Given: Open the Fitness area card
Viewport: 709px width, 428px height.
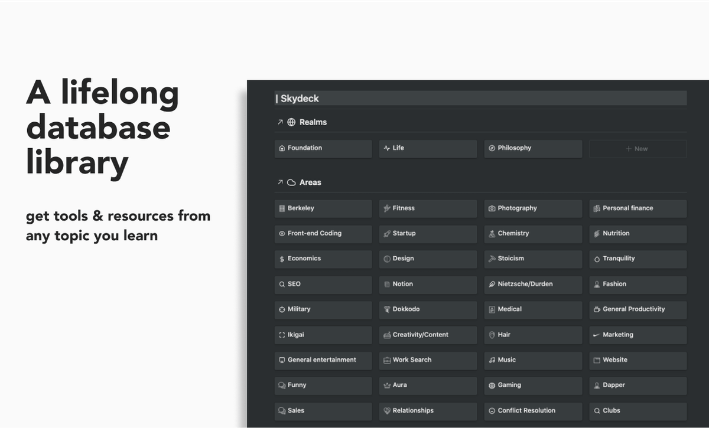Looking at the screenshot, I should [428, 208].
